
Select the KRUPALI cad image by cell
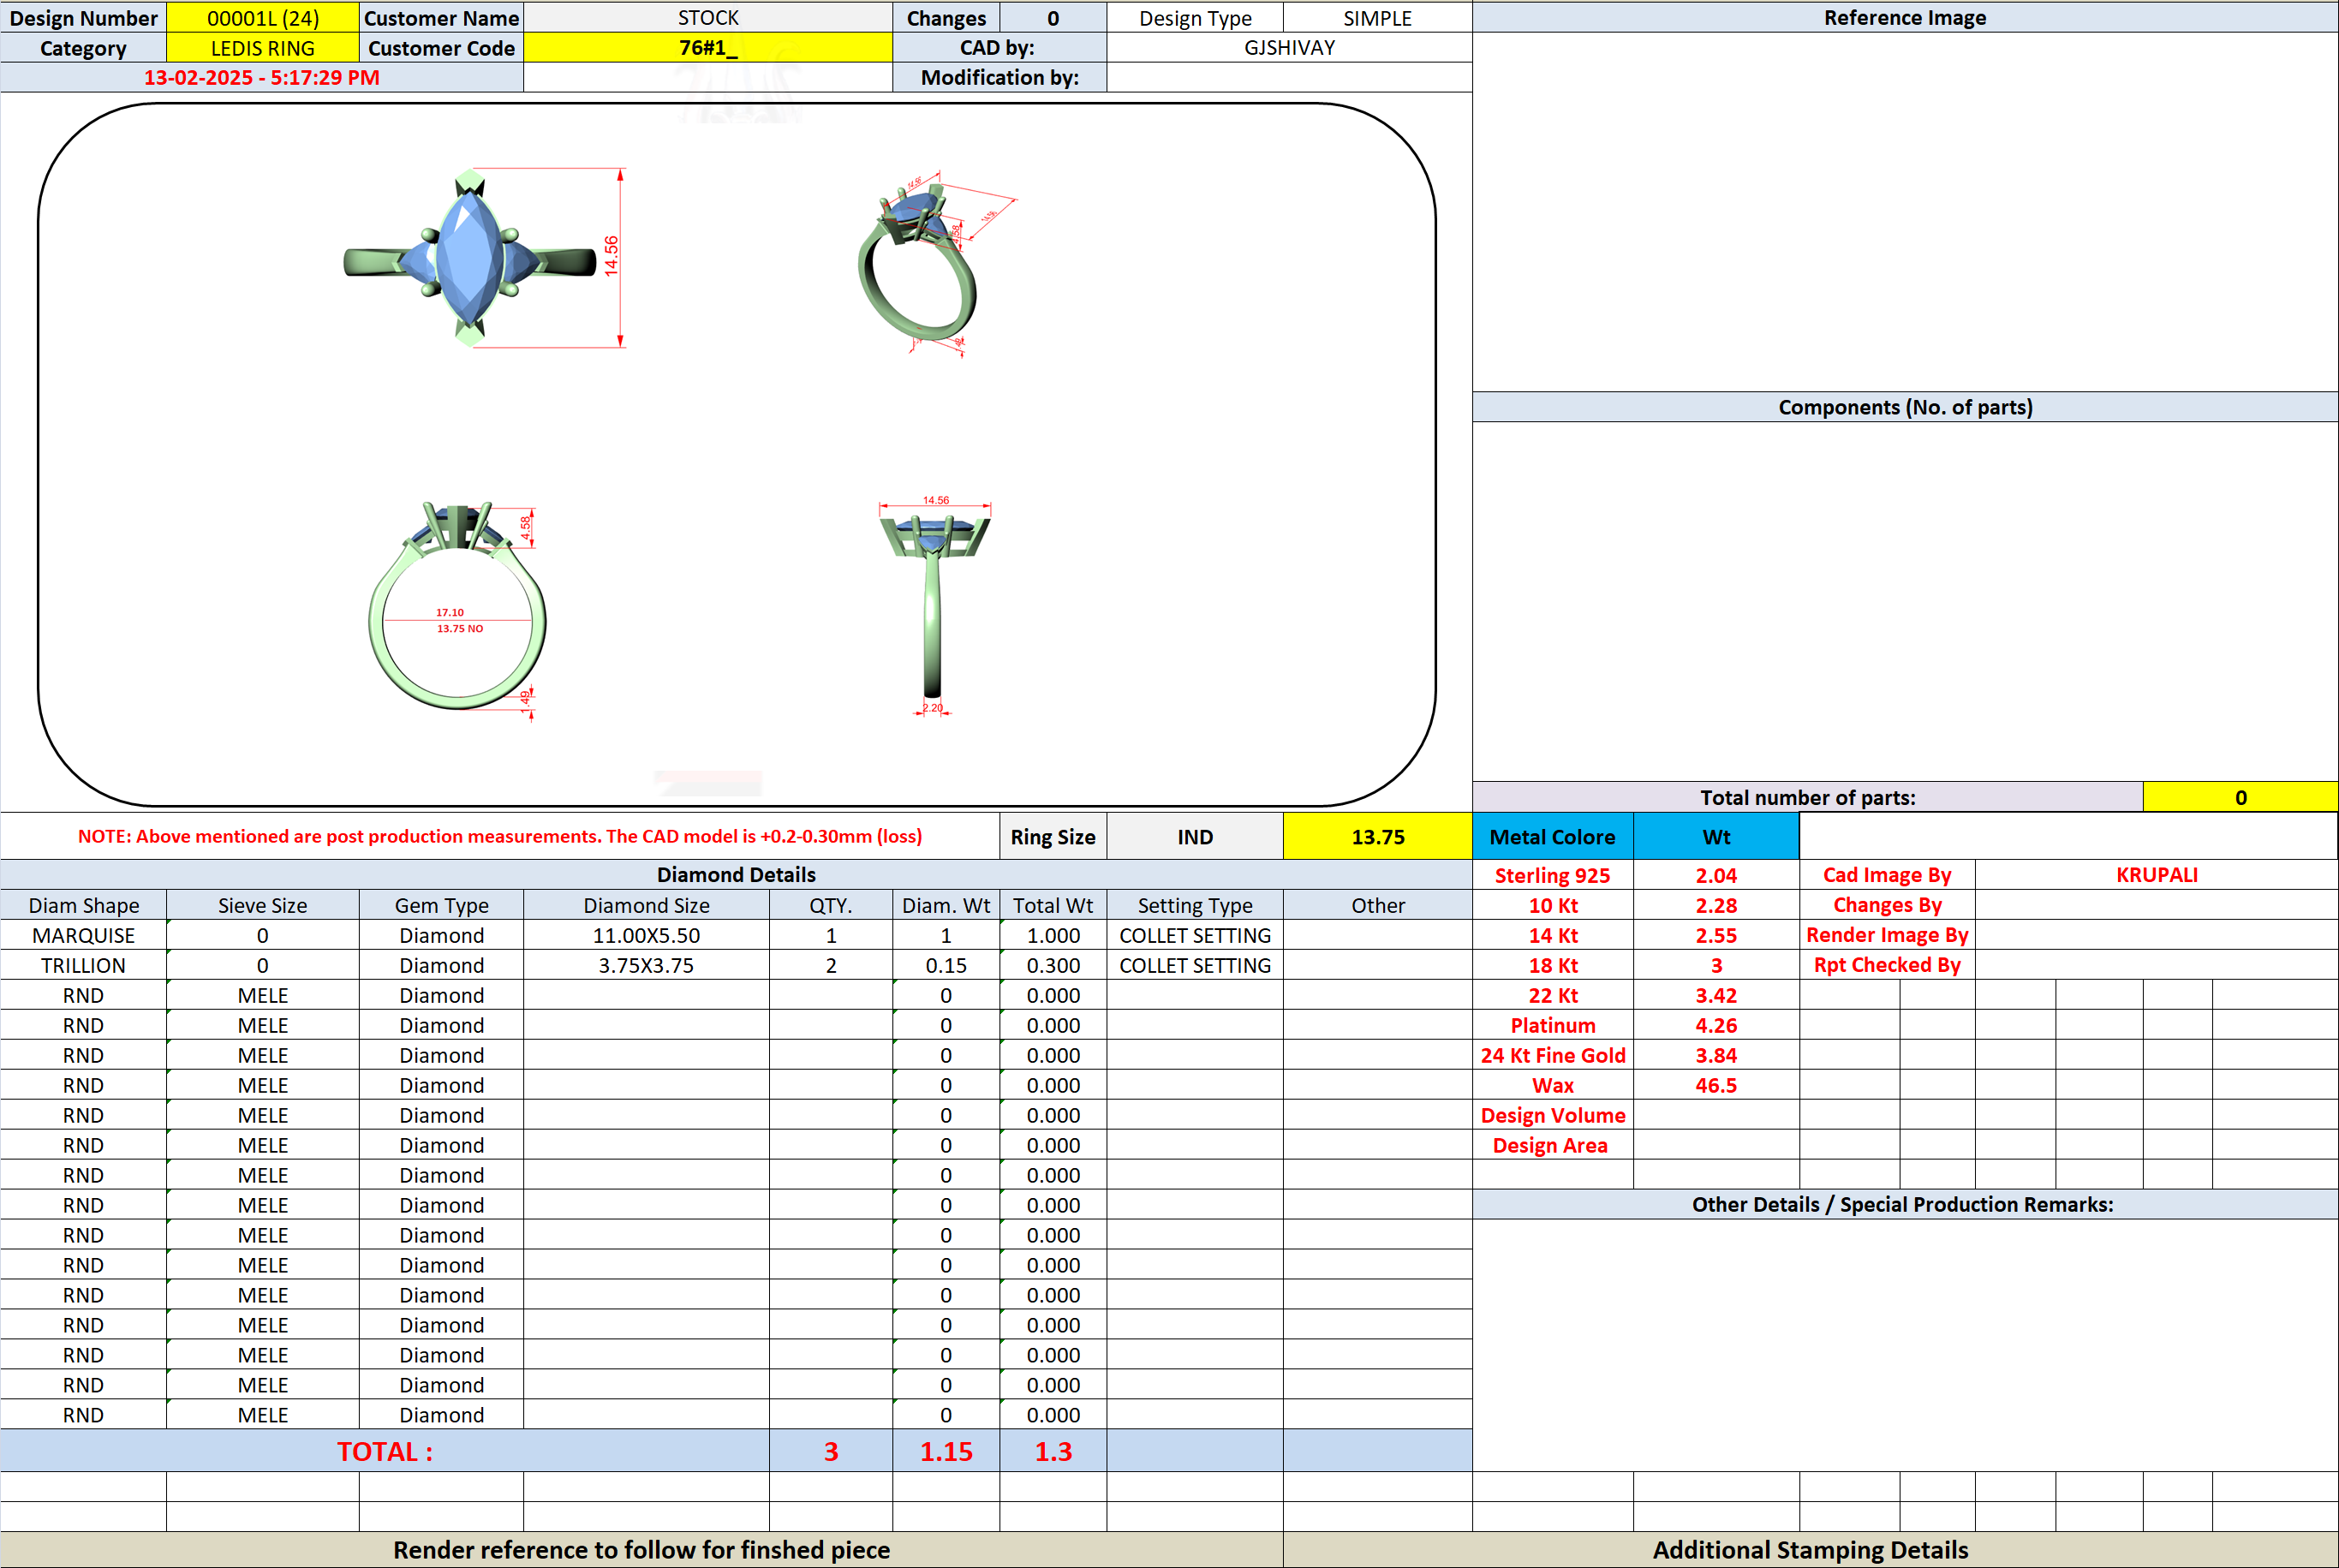[x=2156, y=875]
